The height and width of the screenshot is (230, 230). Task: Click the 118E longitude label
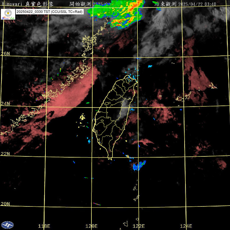[x=44, y=226]
